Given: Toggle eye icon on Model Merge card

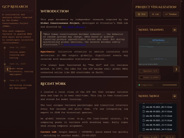Looking at the screenshot, I should 174,96.
